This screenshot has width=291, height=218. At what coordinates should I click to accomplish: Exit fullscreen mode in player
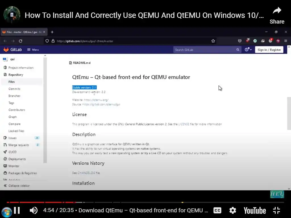click(x=277, y=210)
